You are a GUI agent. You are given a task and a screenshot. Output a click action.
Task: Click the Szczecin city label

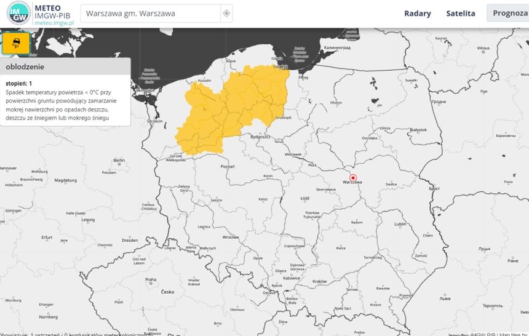tap(155, 121)
